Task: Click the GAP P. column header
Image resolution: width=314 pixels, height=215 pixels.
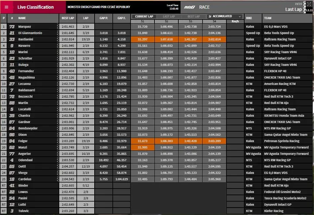Action: click(x=103, y=18)
